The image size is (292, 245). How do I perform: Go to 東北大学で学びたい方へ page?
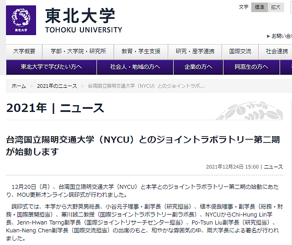click(51, 67)
